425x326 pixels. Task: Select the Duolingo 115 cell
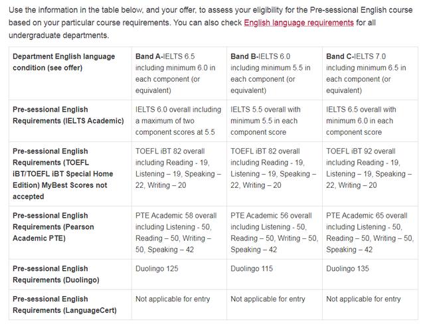274,274
